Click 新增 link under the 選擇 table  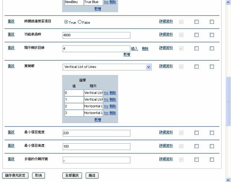(98, 120)
